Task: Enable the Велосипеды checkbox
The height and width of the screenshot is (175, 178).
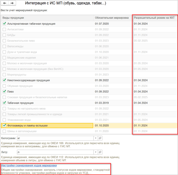Action: point(4,46)
